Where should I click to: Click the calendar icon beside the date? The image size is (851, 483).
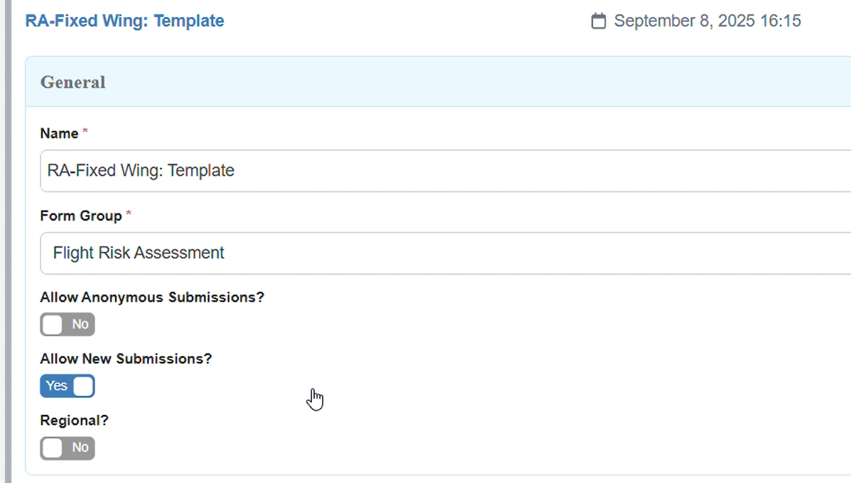[x=599, y=21]
